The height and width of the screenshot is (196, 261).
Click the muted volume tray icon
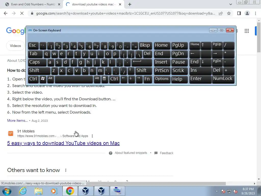235,191
